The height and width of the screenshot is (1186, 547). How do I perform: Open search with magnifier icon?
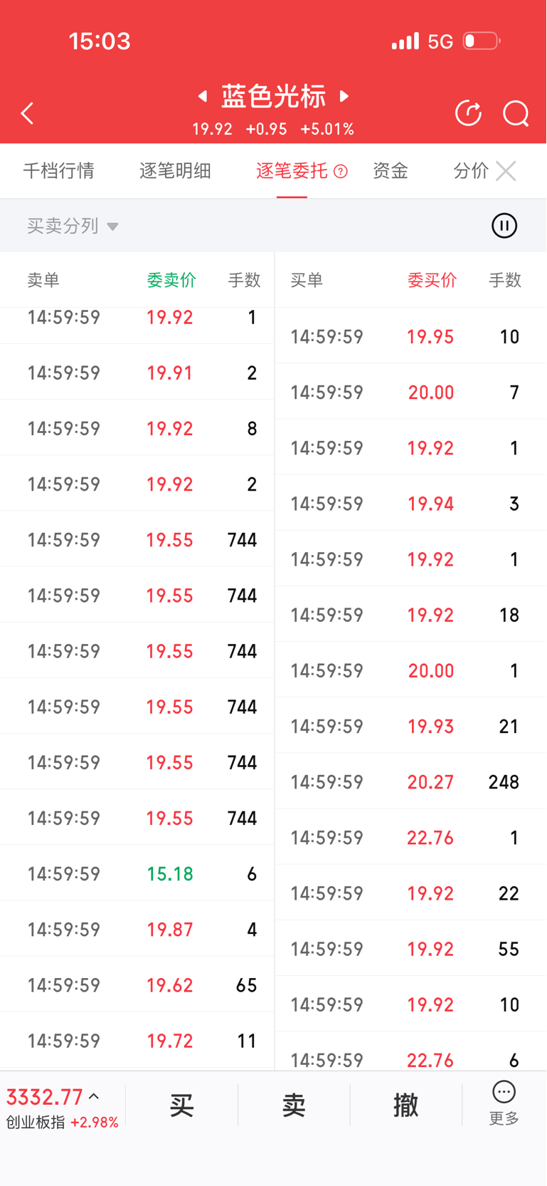coord(516,113)
